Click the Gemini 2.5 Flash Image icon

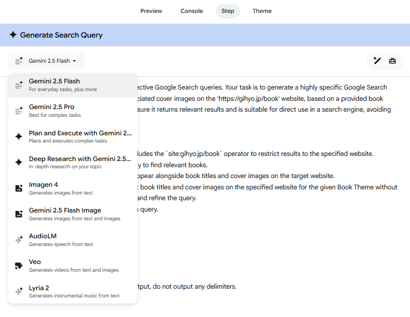[19, 214]
